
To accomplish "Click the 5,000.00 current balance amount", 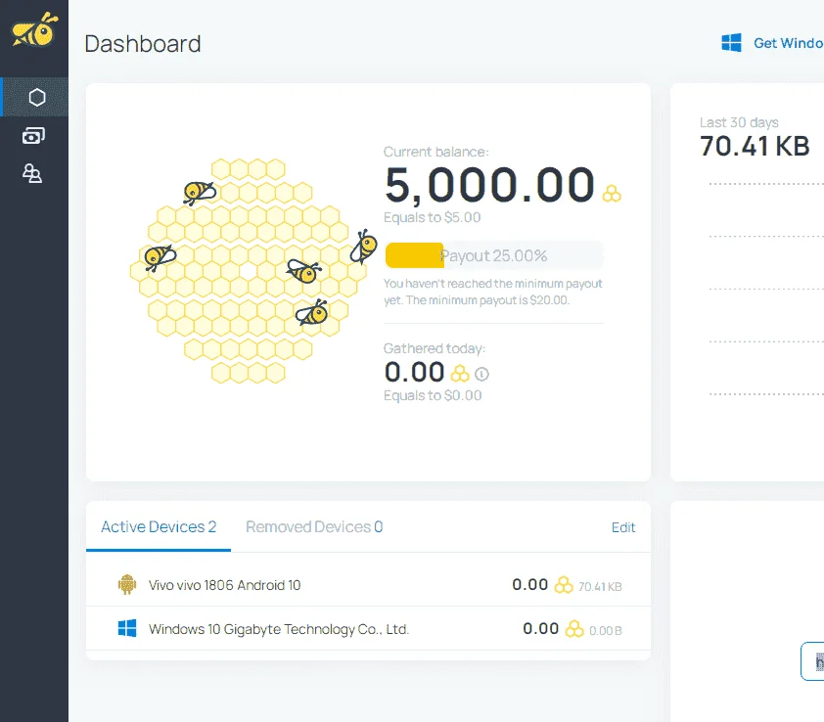I will (489, 185).
